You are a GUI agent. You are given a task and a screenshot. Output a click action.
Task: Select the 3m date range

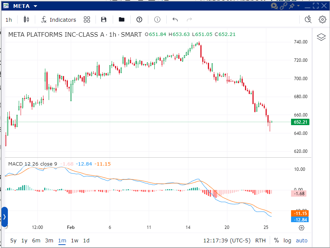[49, 241]
